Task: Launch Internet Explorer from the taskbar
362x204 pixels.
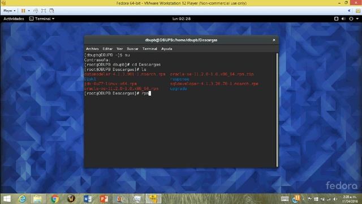Action: coord(22,199)
